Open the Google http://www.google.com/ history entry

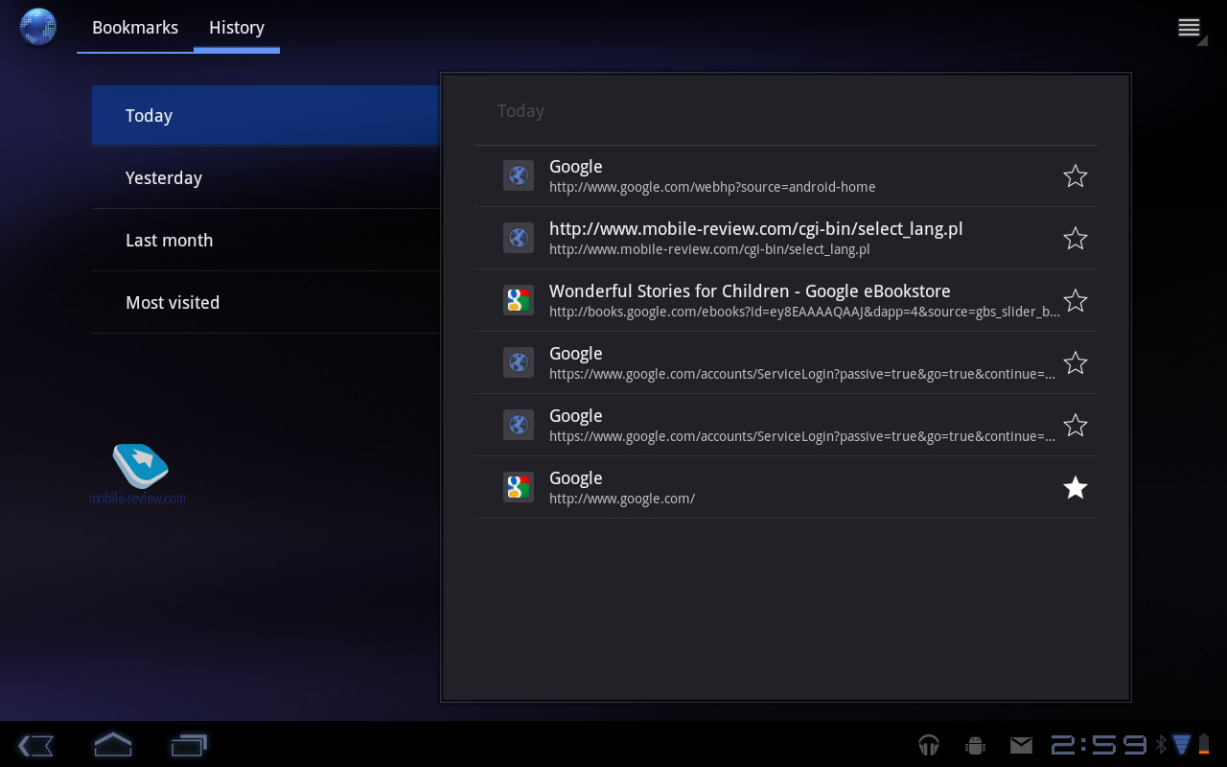pos(785,488)
